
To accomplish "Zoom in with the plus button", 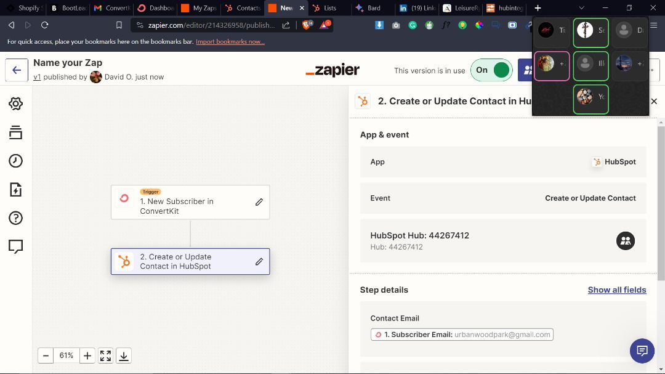I will point(87,356).
